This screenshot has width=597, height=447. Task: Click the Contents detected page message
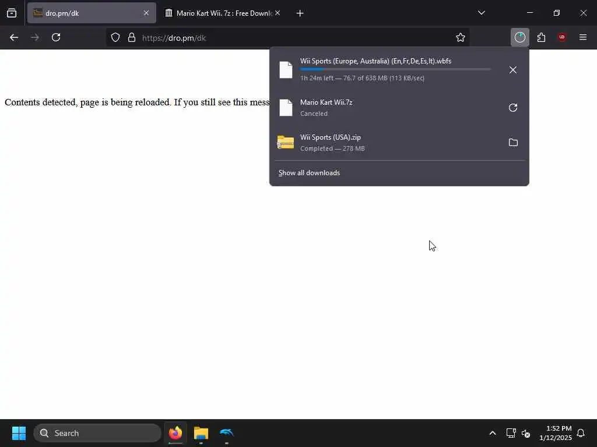coord(137,102)
